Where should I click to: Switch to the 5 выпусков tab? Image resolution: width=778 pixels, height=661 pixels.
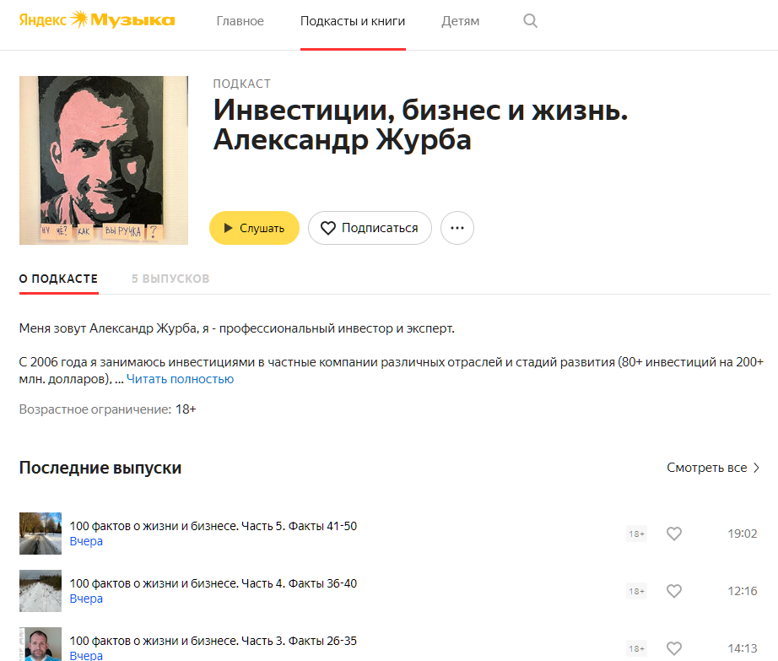click(170, 279)
